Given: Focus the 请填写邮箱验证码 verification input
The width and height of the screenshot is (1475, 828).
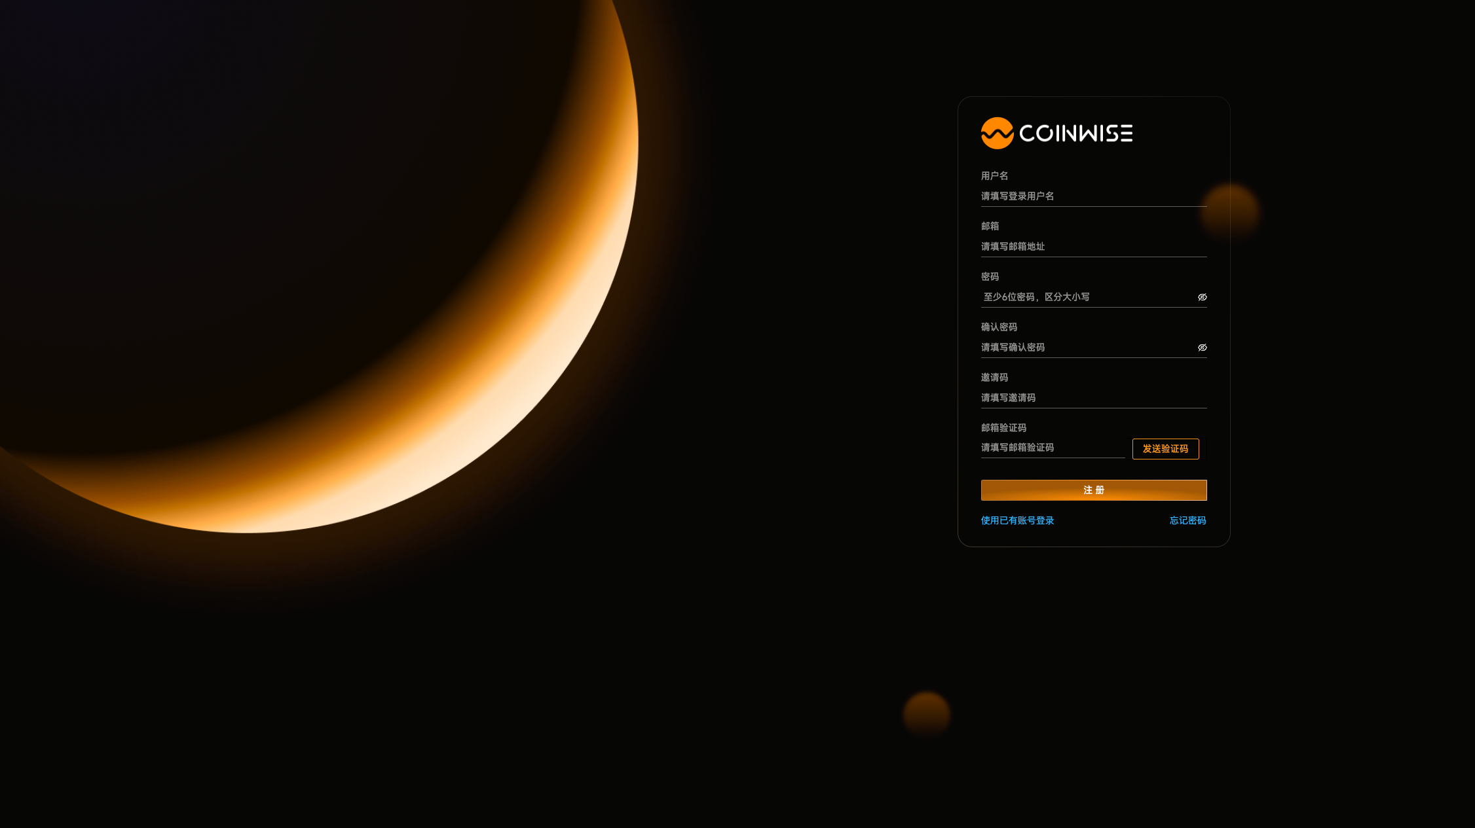Looking at the screenshot, I should click(x=1052, y=448).
